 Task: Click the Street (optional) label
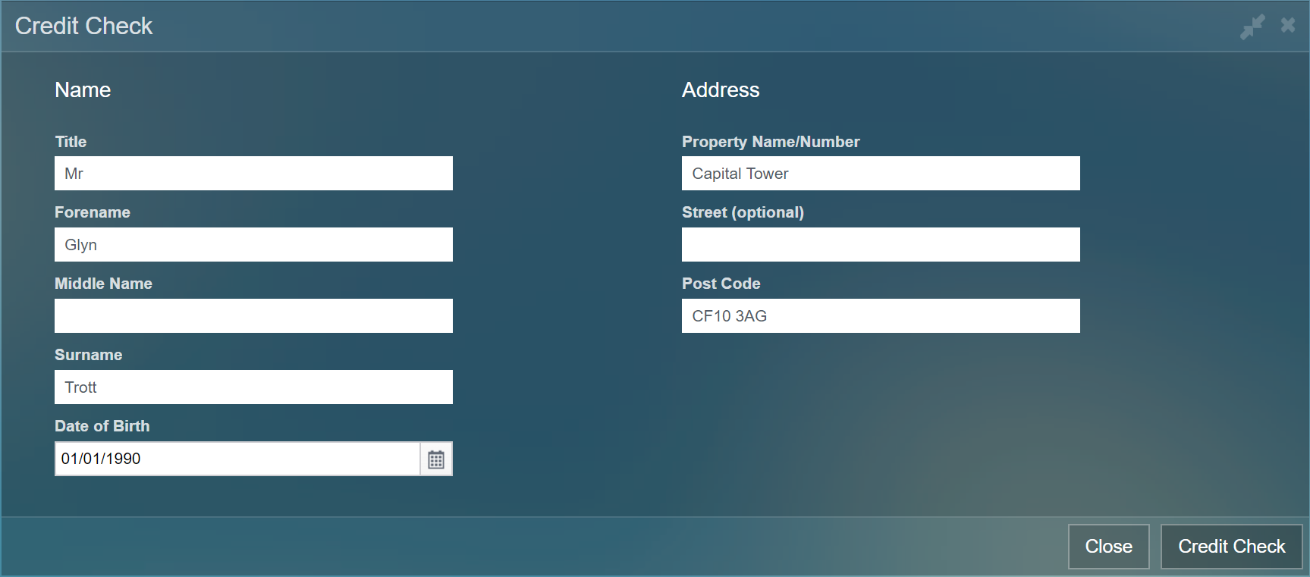(743, 212)
